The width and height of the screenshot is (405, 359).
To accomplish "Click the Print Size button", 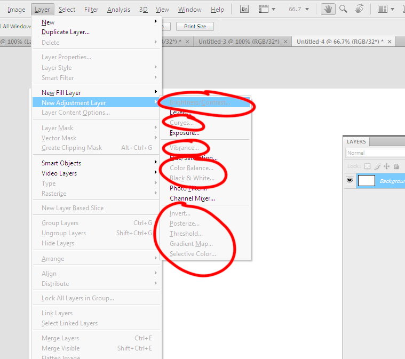I will pyautogui.click(x=195, y=26).
